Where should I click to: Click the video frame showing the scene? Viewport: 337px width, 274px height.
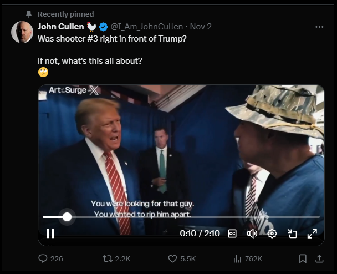[181, 150]
